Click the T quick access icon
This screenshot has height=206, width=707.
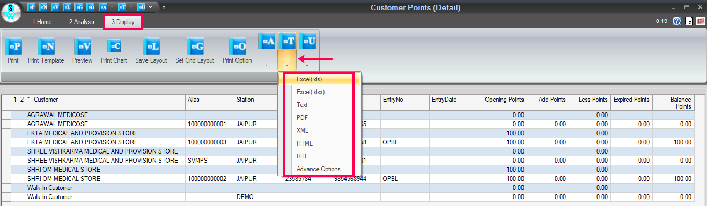[x=122, y=7]
